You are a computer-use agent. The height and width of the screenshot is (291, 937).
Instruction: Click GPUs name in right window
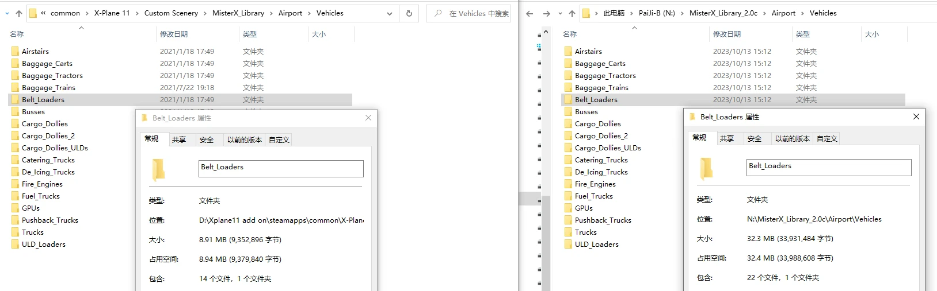coord(584,208)
